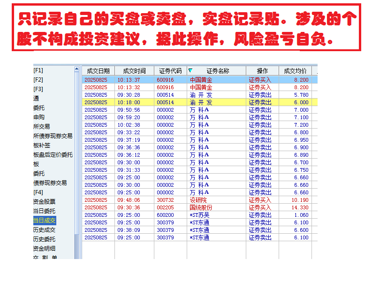
Task: Click the 成交均价 column header
Action: (x=295, y=71)
